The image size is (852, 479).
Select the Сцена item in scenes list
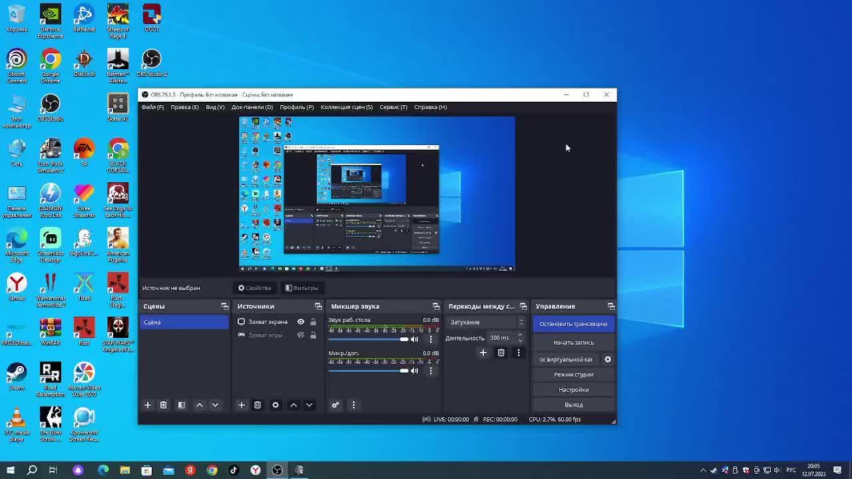(184, 323)
